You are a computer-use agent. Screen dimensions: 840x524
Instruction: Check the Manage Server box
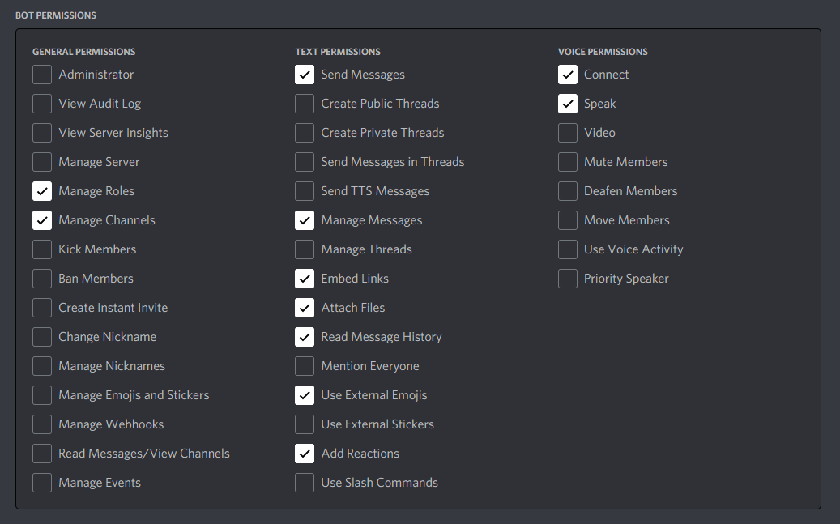pos(41,162)
